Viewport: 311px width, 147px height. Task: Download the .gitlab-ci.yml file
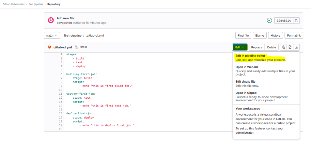[x=296, y=47]
